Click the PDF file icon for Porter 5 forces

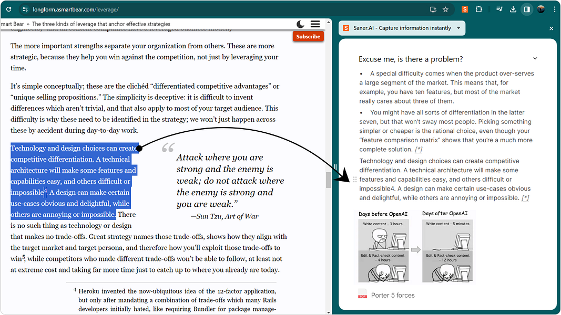[362, 295]
